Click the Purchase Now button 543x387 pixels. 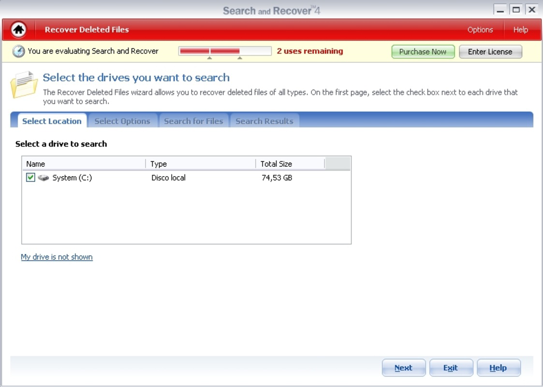point(423,52)
